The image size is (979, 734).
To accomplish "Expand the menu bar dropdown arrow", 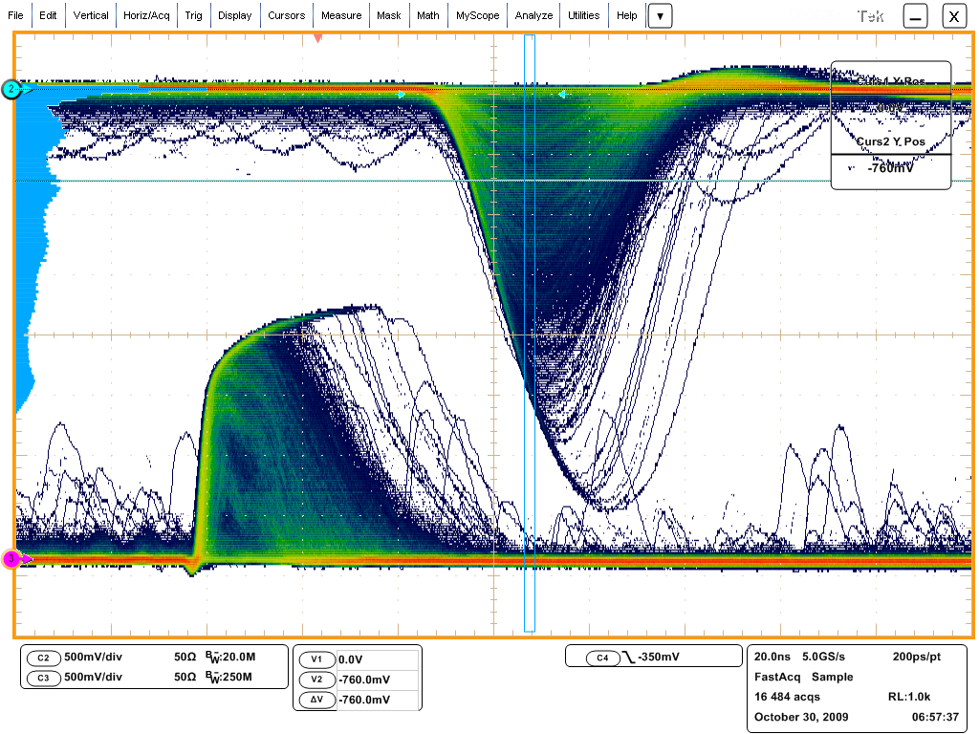I will 661,15.
